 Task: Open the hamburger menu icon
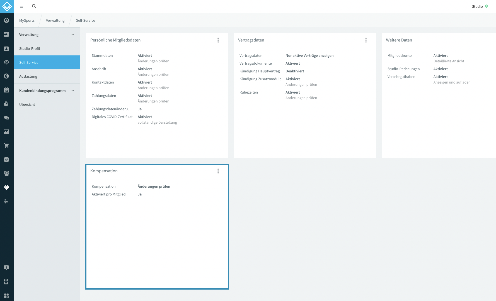point(21,6)
